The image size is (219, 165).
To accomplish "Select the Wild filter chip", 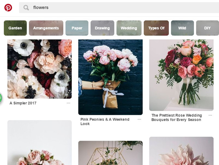I will coord(182,28).
